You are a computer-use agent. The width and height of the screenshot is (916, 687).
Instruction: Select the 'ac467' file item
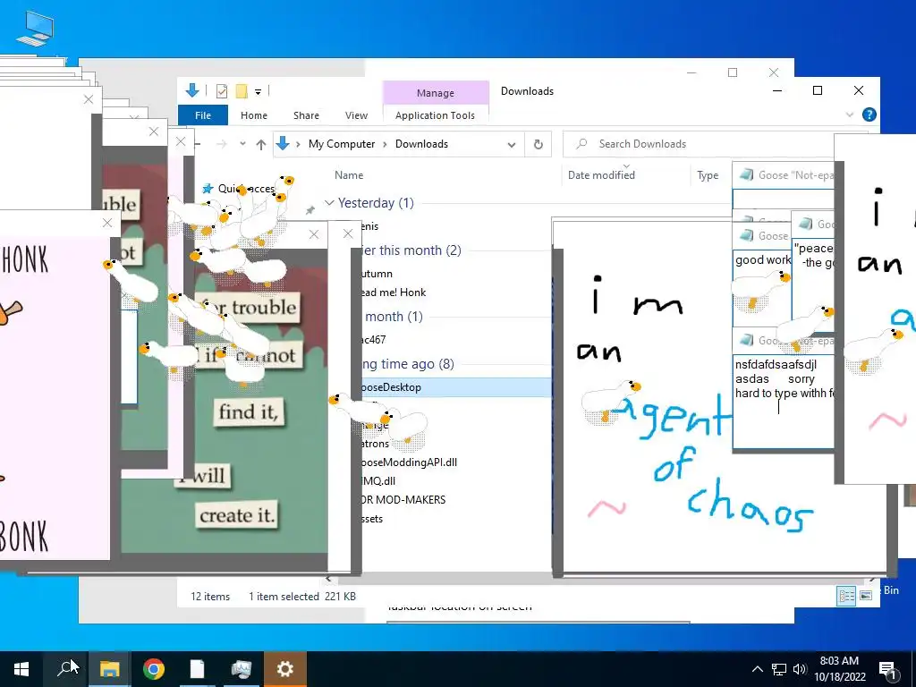pyautogui.click(x=373, y=339)
